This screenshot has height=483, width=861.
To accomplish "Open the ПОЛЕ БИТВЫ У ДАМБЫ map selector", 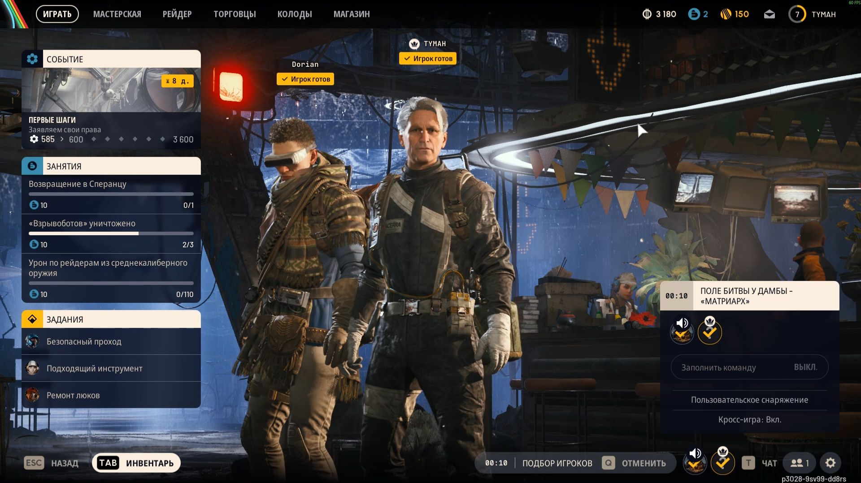I will pyautogui.click(x=749, y=296).
